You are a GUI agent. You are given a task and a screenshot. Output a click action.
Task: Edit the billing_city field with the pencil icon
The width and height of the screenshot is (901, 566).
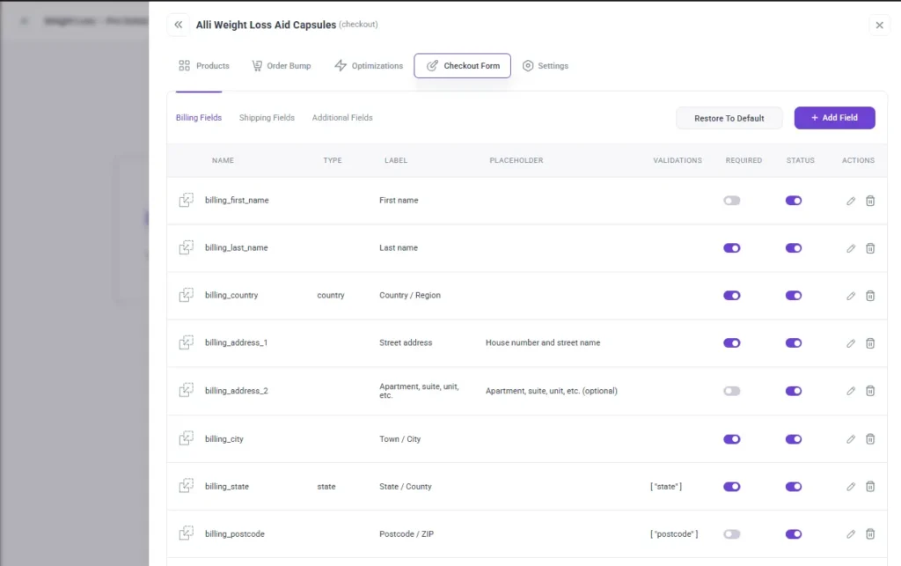[851, 439]
